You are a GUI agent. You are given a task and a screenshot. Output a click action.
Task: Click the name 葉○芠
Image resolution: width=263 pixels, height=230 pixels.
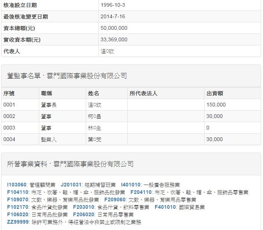(x=95, y=139)
